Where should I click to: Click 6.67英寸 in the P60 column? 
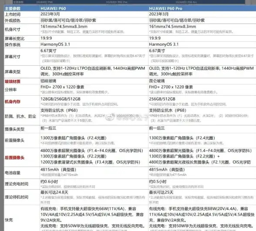point(48,51)
